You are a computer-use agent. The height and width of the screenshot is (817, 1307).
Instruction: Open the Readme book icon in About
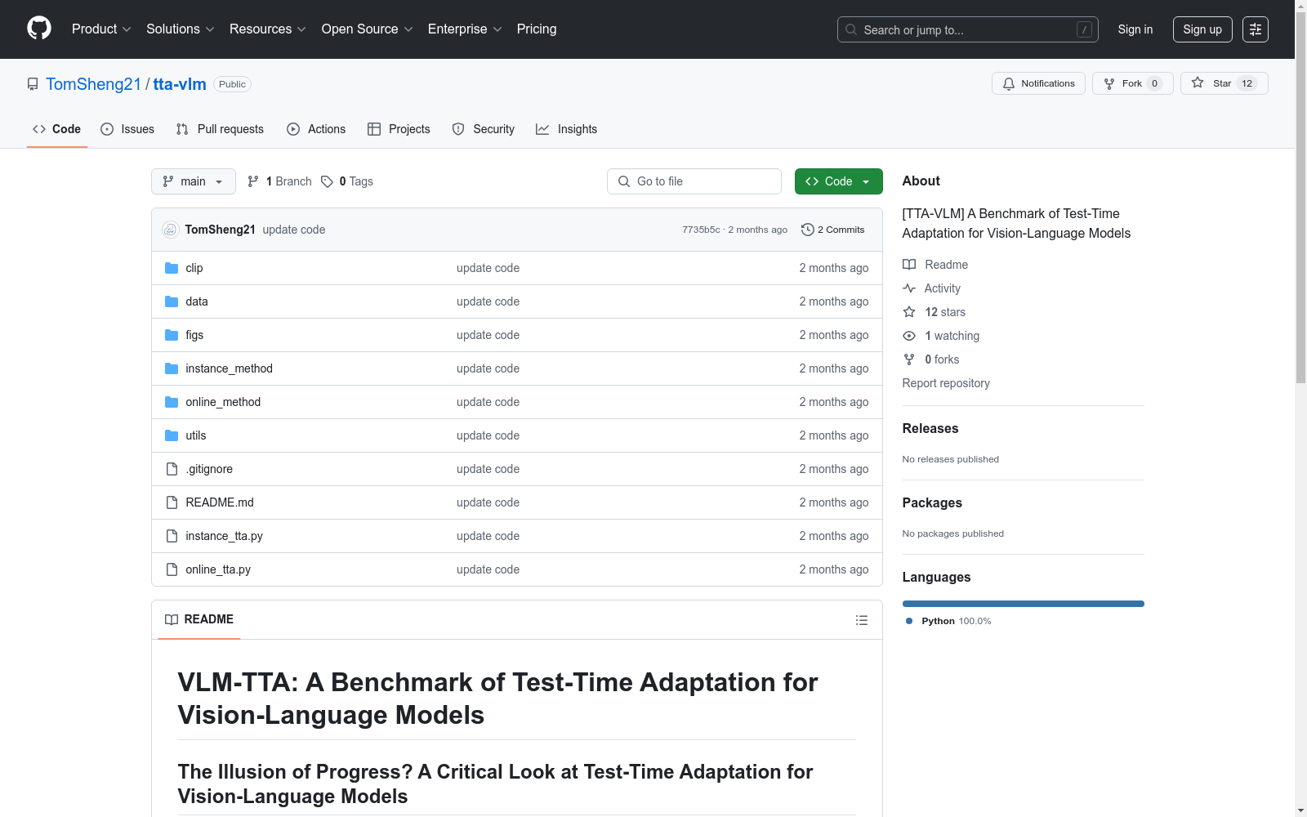[909, 265]
